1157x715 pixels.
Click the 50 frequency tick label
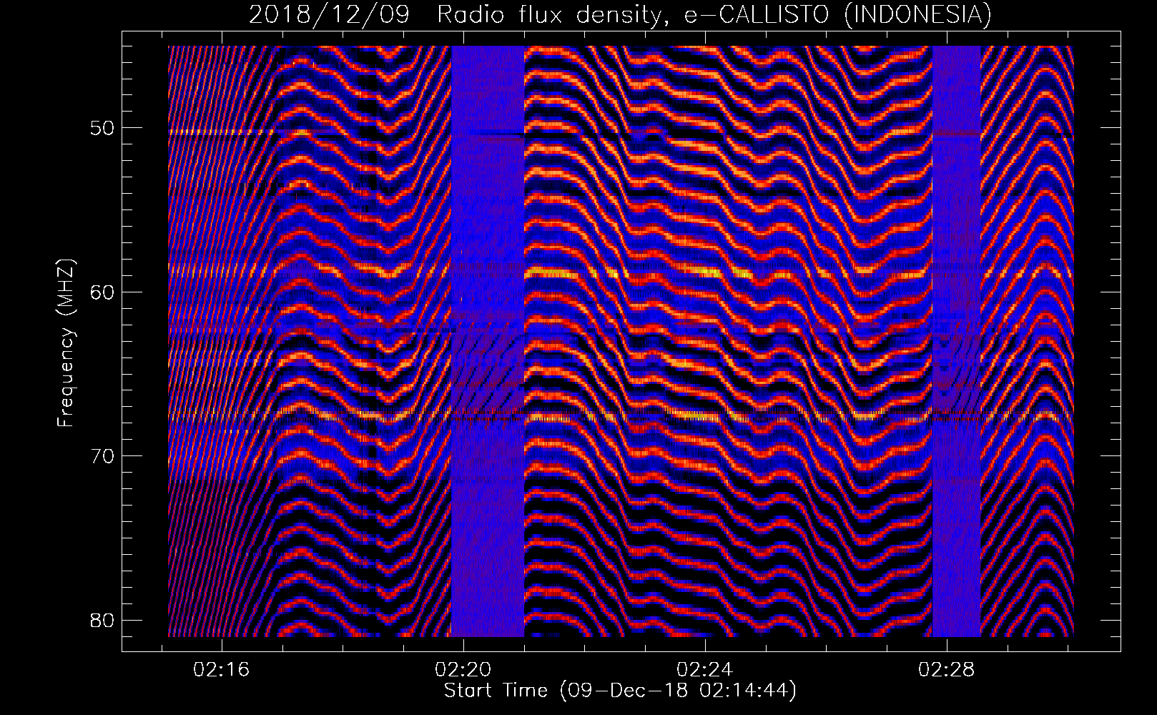[102, 129]
